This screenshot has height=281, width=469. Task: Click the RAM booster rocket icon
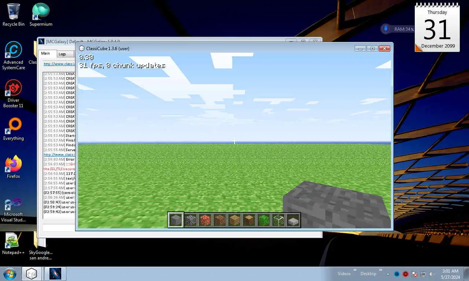(x=385, y=29)
